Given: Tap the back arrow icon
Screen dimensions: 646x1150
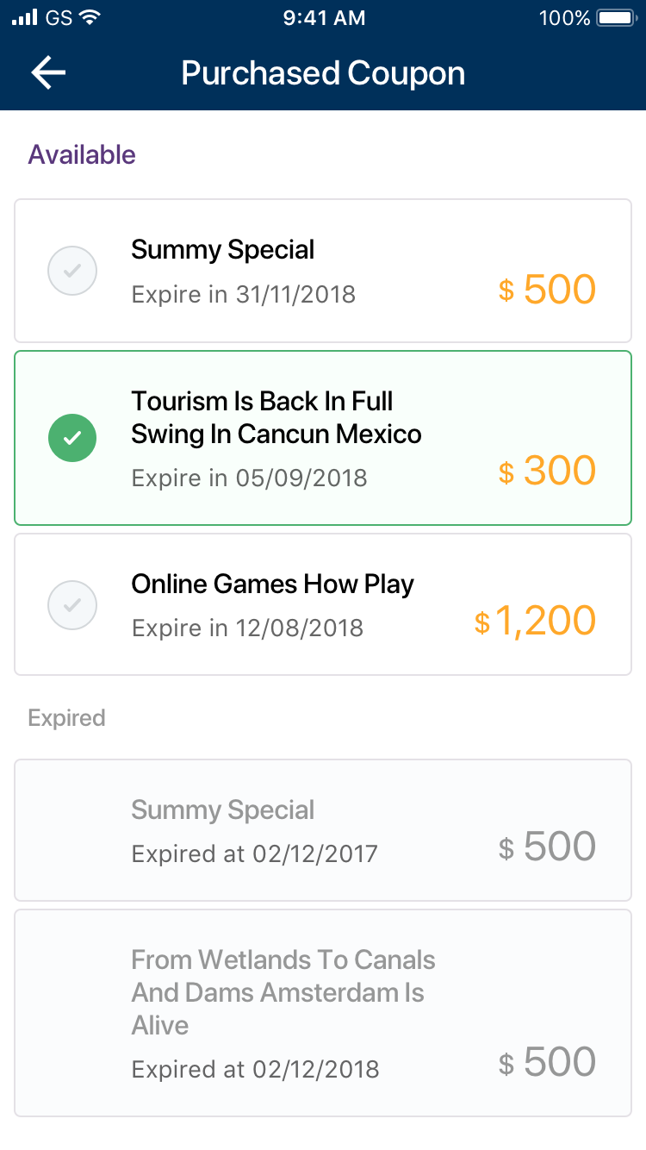Looking at the screenshot, I should point(48,73).
